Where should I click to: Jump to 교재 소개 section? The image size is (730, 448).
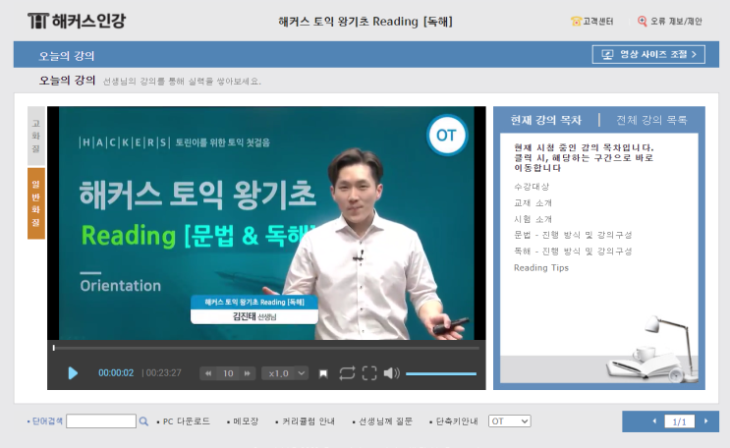tap(533, 203)
